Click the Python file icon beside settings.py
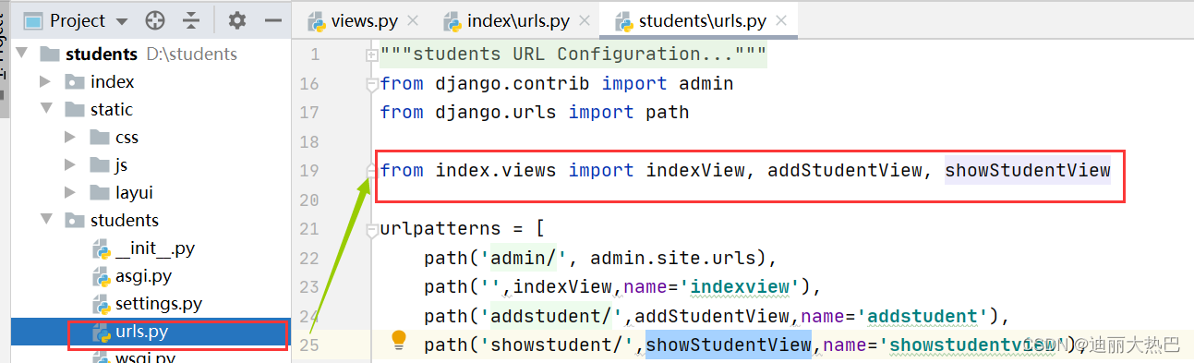1194x363 pixels. (102, 303)
